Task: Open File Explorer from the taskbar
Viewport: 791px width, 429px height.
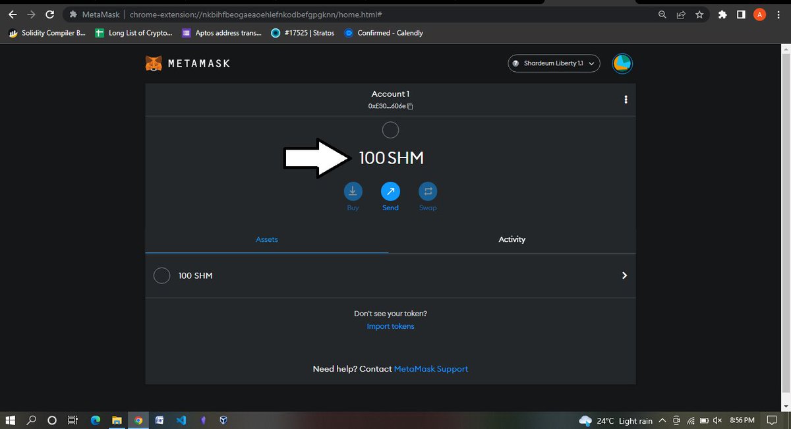Action: pyautogui.click(x=117, y=420)
